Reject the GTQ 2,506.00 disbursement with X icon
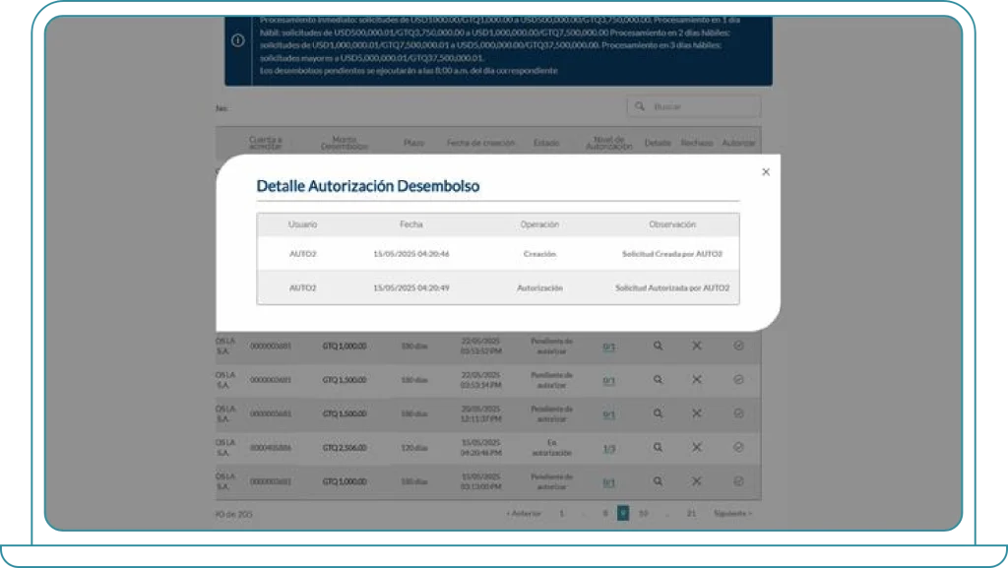 (x=697, y=447)
